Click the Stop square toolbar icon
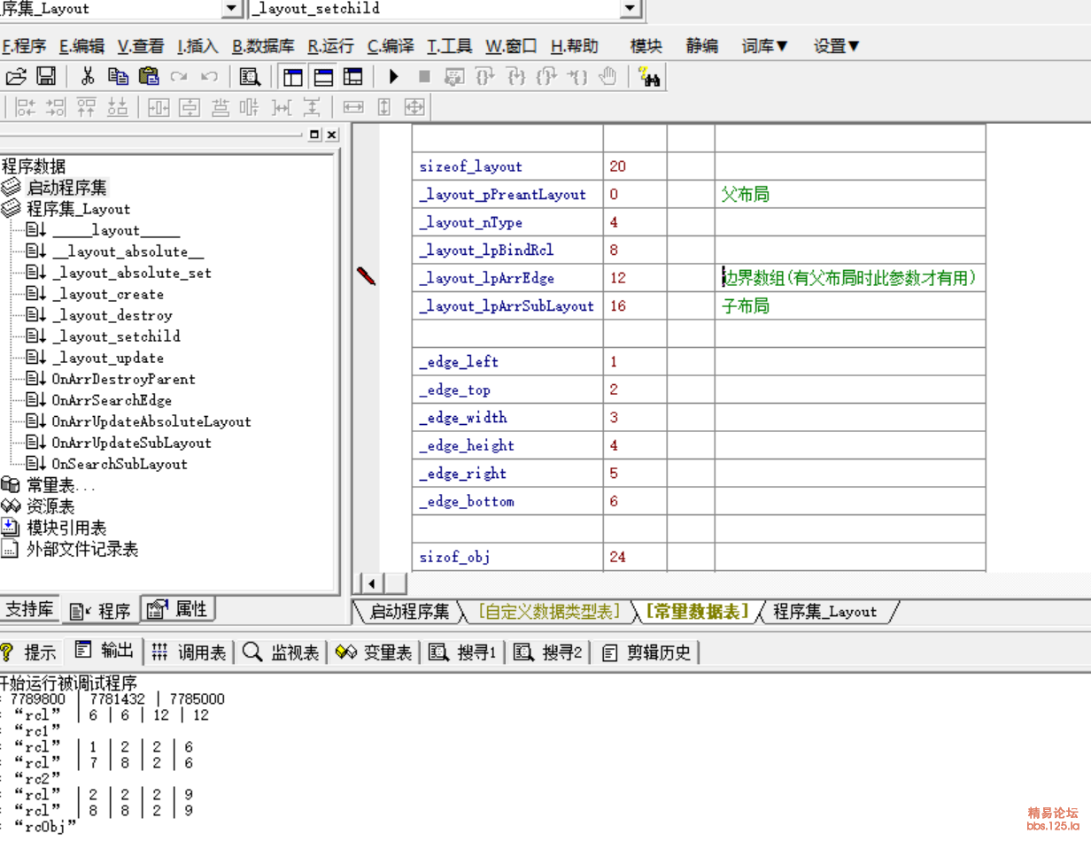This screenshot has width=1091, height=841. (424, 77)
